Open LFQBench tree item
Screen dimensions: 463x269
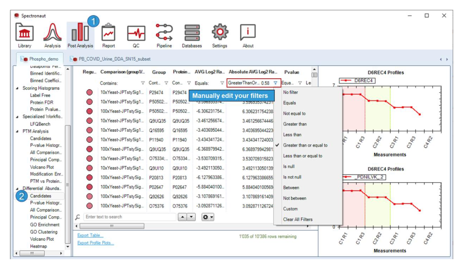tap(40, 124)
